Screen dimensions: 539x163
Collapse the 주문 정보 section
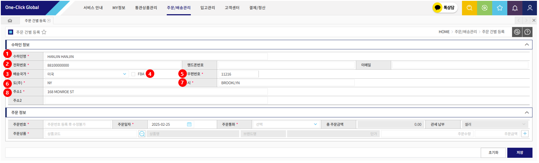pos(527,112)
